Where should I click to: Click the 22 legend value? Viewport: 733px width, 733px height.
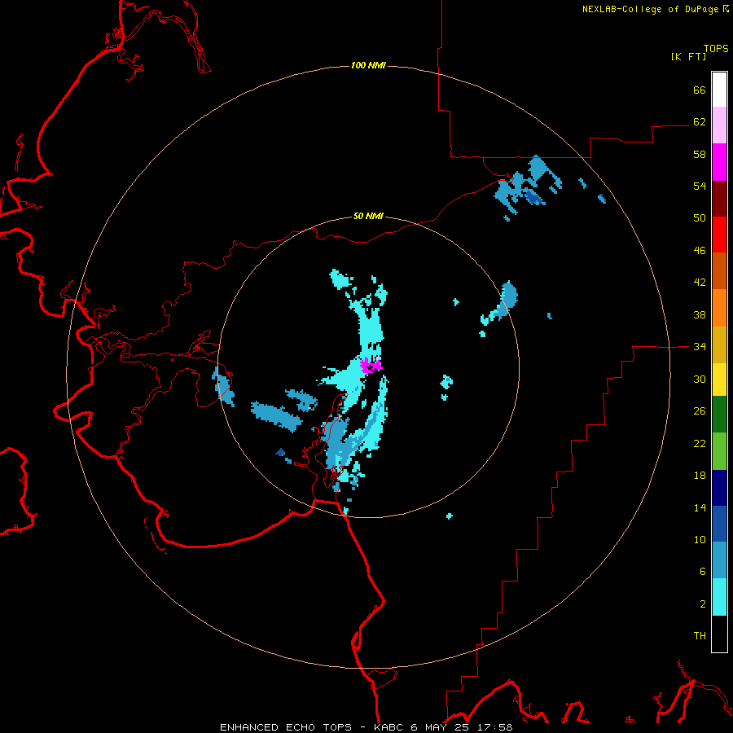pyautogui.click(x=700, y=444)
